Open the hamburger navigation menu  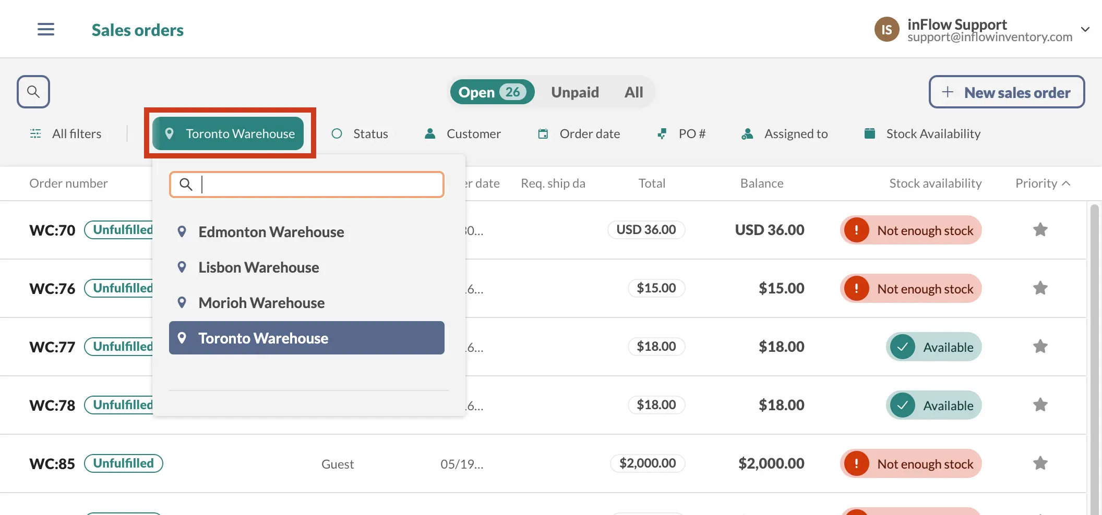tap(46, 30)
